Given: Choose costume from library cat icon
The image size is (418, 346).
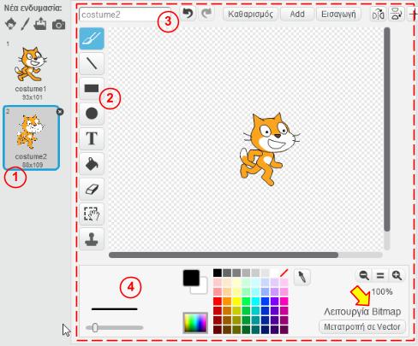Looking at the screenshot, I should click(x=10, y=24).
